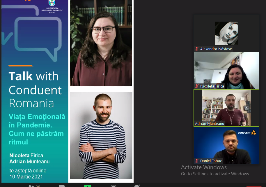Click the 'Viața Emoțională' subtitle line
266x187 pixels.
pos(37,117)
